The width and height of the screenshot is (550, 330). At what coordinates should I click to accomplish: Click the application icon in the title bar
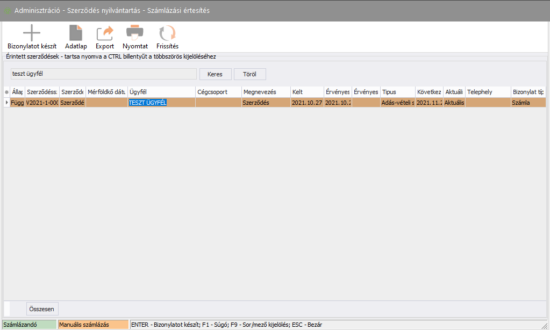(x=8, y=11)
